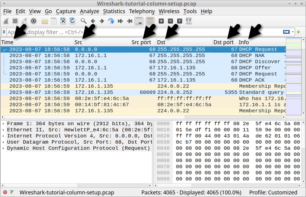Click the hex bytes pane vertical scrollbar

[303, 152]
